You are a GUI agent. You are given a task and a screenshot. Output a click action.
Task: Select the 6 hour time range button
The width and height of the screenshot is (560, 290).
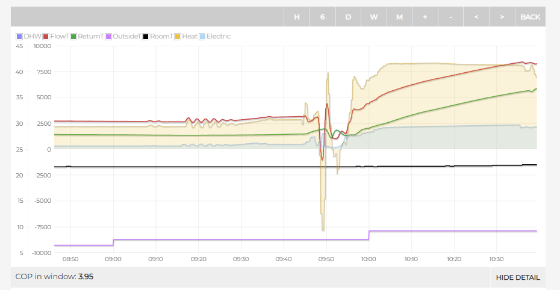pos(323,17)
